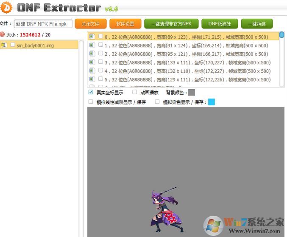Image resolution: width=287 pixels, height=237 pixels.
Task: Click the DNF Extractor gear logo
Action: click(x=6, y=7)
